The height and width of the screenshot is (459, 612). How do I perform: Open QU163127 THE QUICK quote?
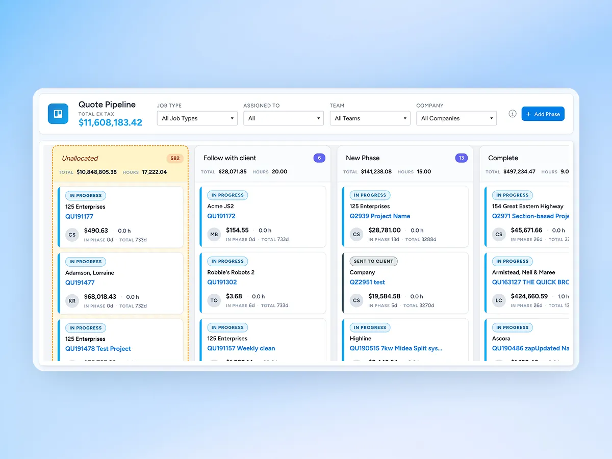530,282
